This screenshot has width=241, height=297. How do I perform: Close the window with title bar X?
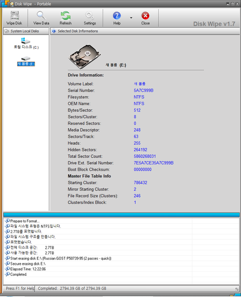pos(237,4)
